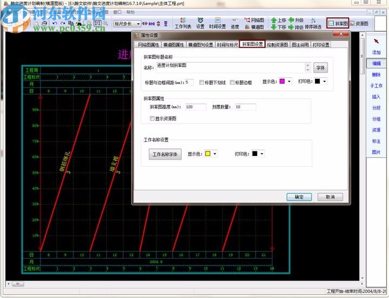Click the 删除 tool in right sidebar
This screenshot has width=389, height=298.
pos(376,75)
